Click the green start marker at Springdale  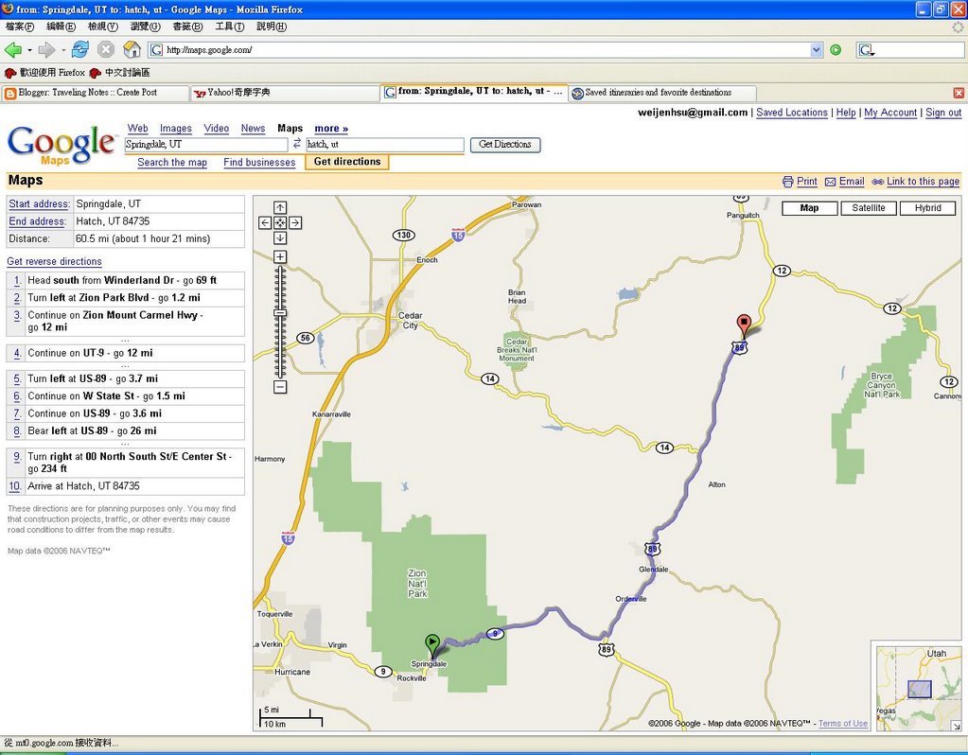[432, 644]
